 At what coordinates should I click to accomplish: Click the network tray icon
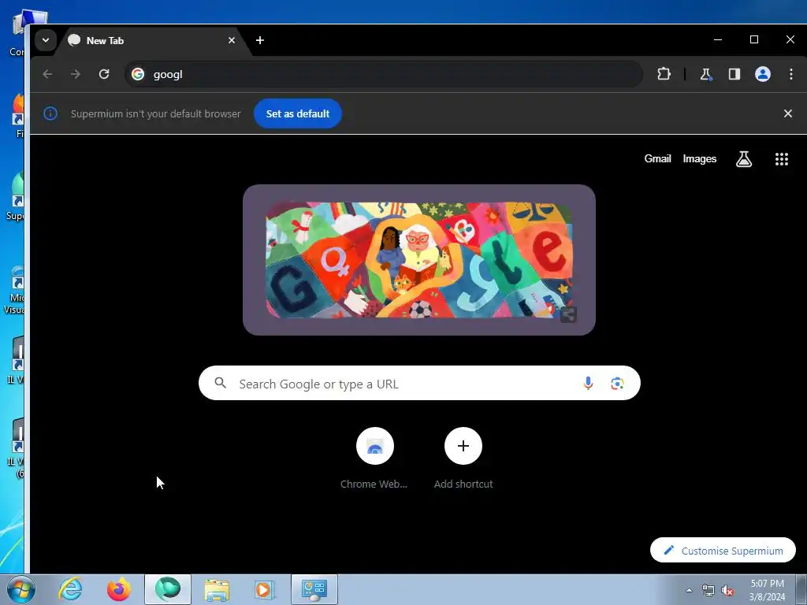pos(708,590)
